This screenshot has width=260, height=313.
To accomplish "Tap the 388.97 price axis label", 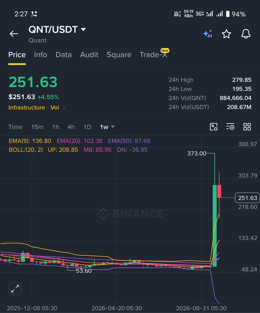I will point(247,144).
